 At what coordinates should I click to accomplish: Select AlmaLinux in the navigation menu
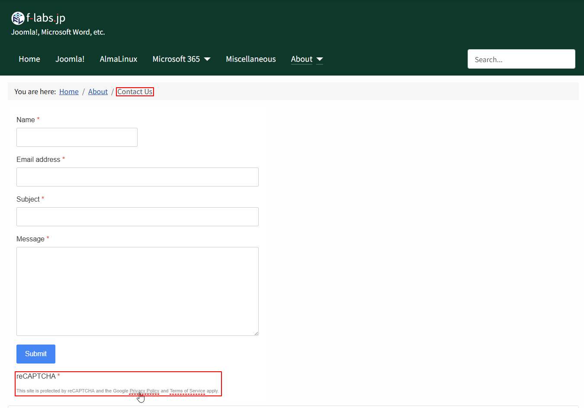coord(118,59)
